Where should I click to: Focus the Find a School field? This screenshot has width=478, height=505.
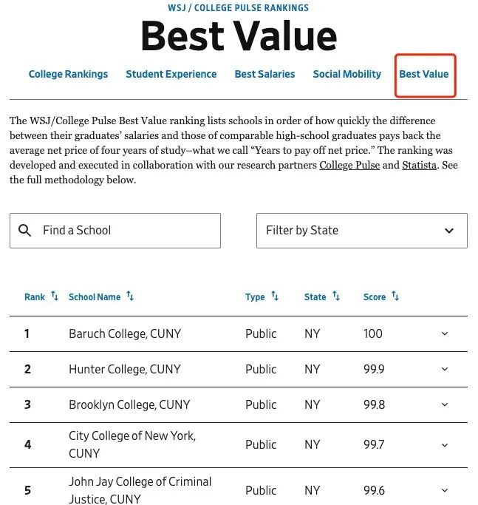point(126,231)
